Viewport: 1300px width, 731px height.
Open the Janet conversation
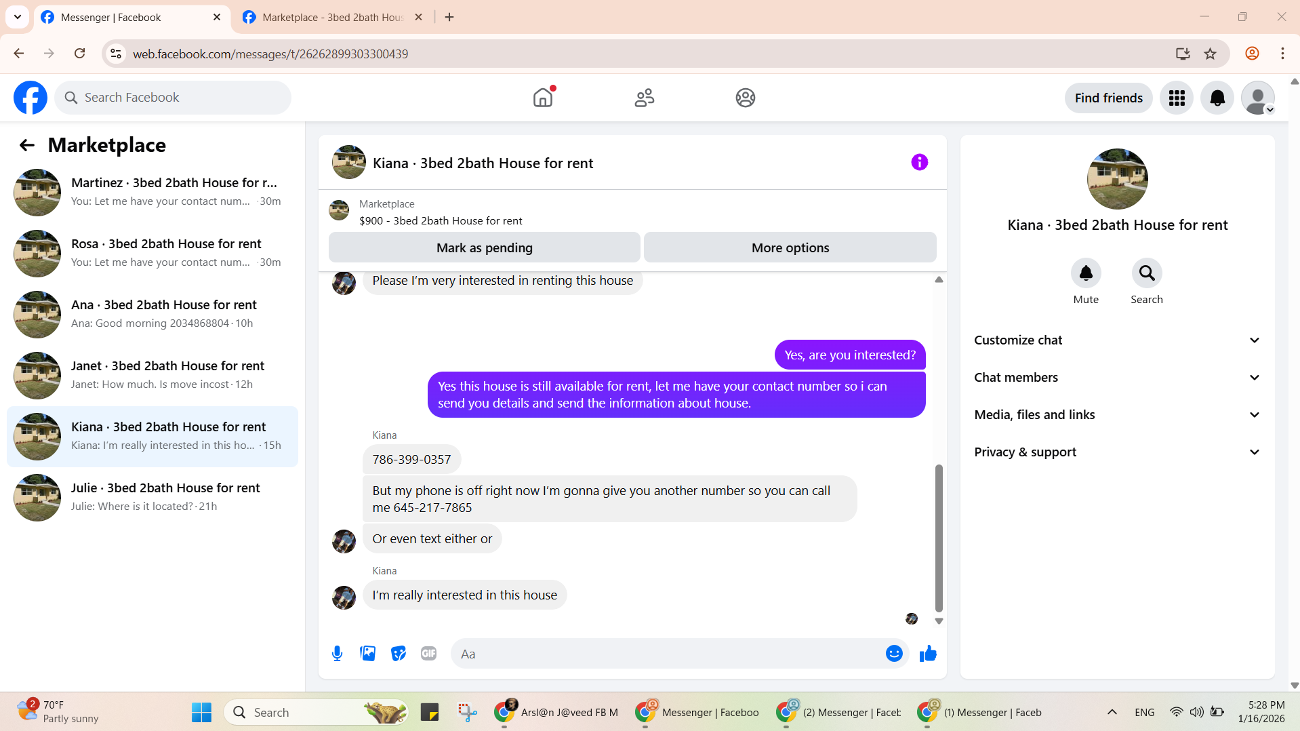pyautogui.click(x=153, y=376)
